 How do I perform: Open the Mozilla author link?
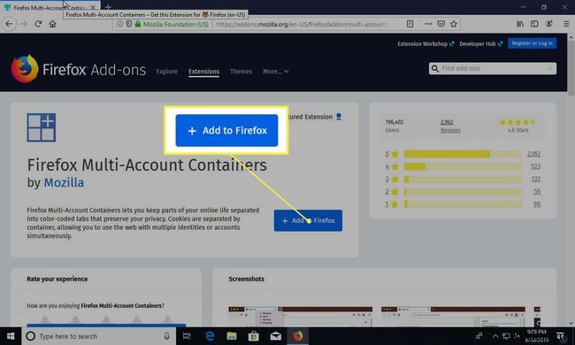pyautogui.click(x=64, y=182)
